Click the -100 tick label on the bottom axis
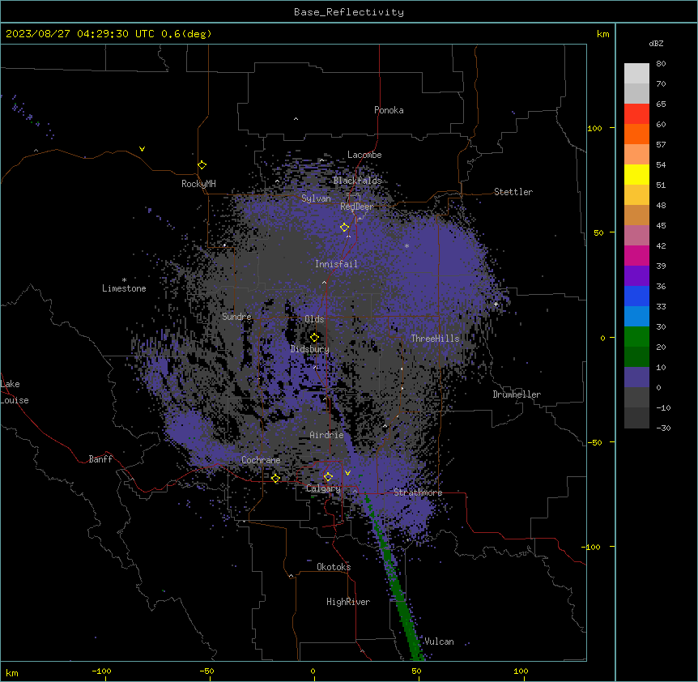This screenshot has width=698, height=682. point(101,671)
